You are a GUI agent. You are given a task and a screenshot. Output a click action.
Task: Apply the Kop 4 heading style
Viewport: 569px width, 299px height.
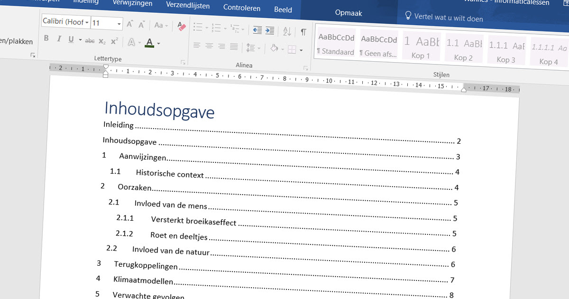[x=548, y=53]
